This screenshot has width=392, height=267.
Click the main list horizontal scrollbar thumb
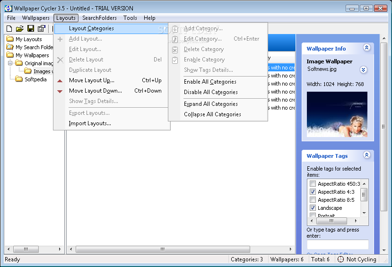pyautogui.click(x=163, y=249)
